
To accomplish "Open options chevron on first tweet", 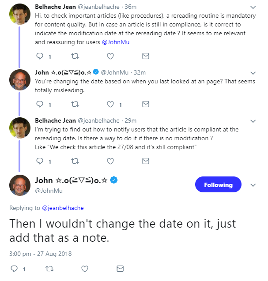I will point(253,7).
